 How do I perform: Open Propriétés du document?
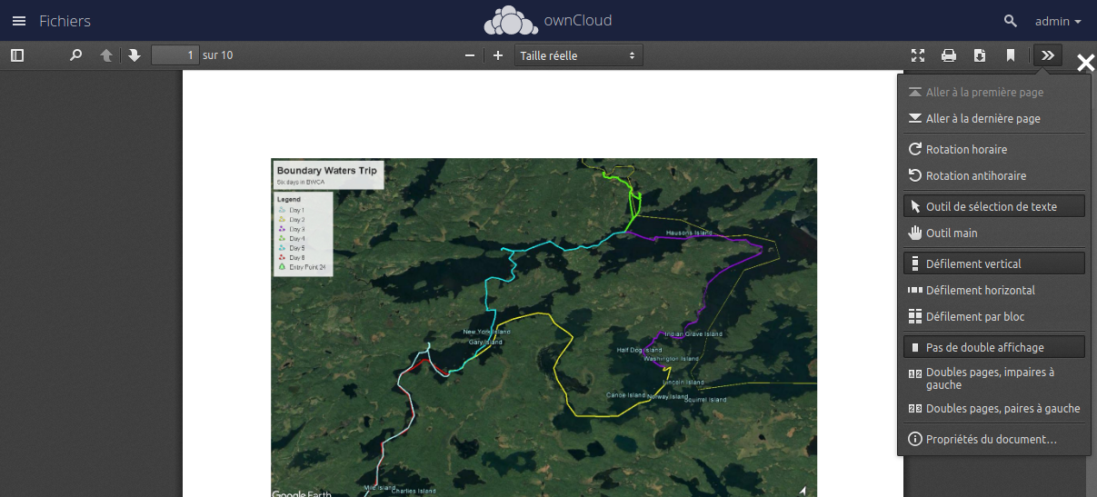pyautogui.click(x=994, y=439)
